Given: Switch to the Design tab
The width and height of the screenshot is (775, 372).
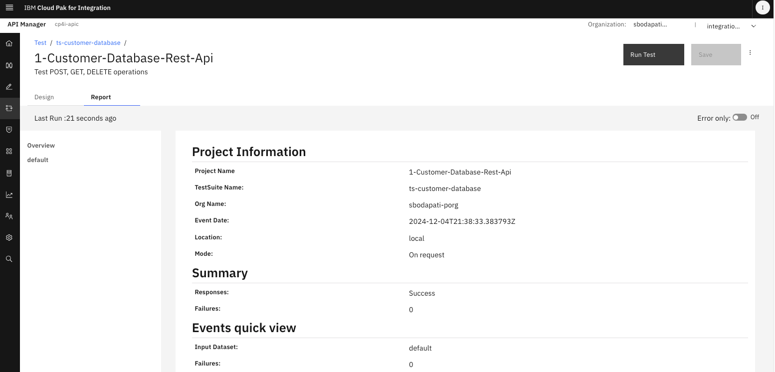Looking at the screenshot, I should coord(44,97).
